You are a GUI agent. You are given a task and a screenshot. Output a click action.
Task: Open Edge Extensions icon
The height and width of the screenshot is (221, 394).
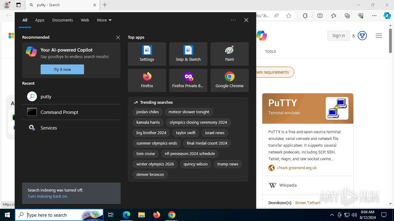[x=305, y=16]
